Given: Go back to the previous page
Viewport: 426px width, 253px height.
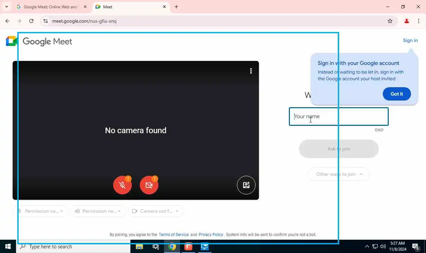Looking at the screenshot, I should click(7, 21).
